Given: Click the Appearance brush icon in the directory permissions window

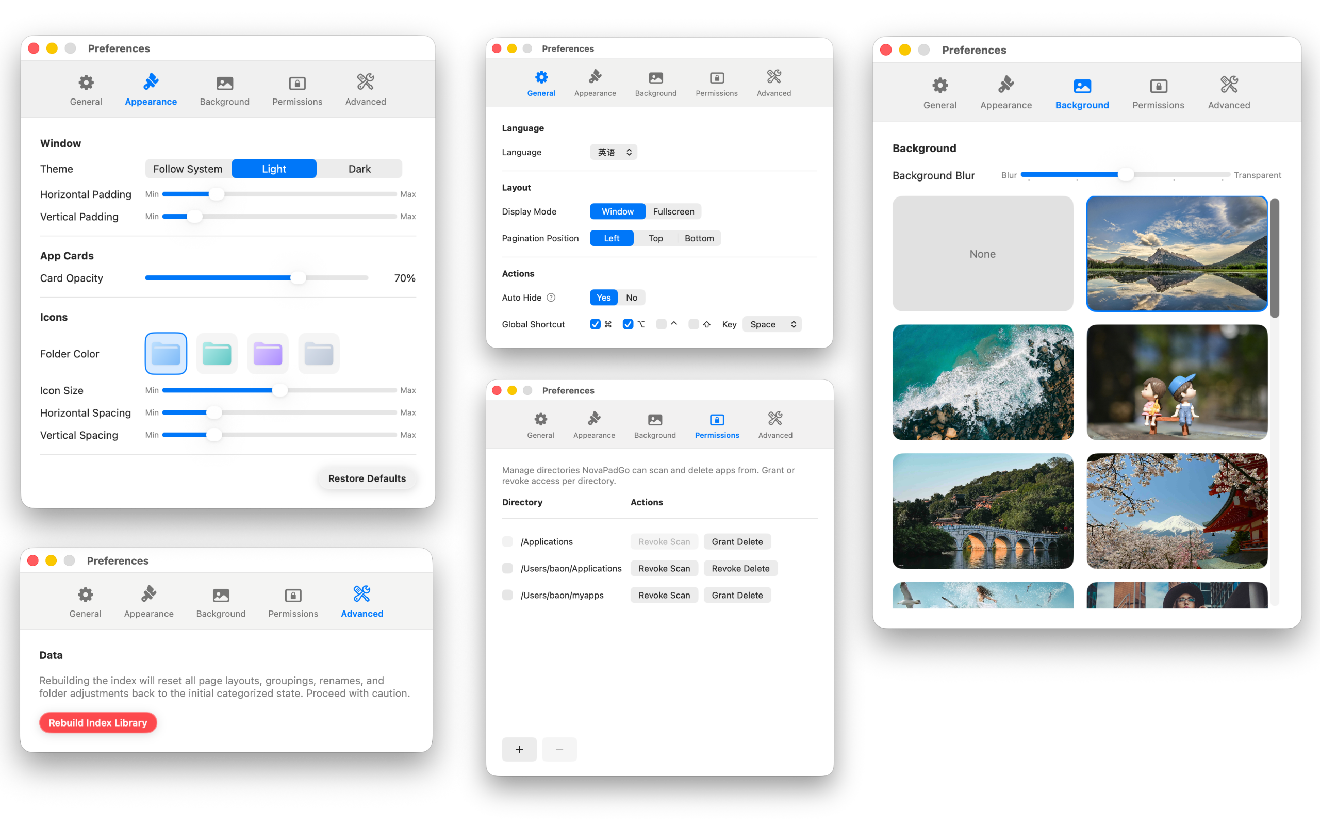Looking at the screenshot, I should point(593,419).
